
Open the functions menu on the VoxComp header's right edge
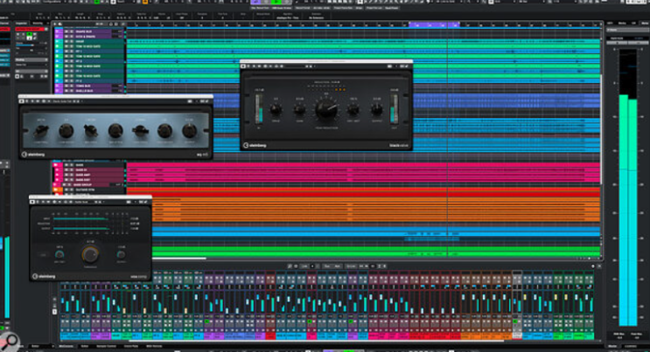(x=146, y=202)
